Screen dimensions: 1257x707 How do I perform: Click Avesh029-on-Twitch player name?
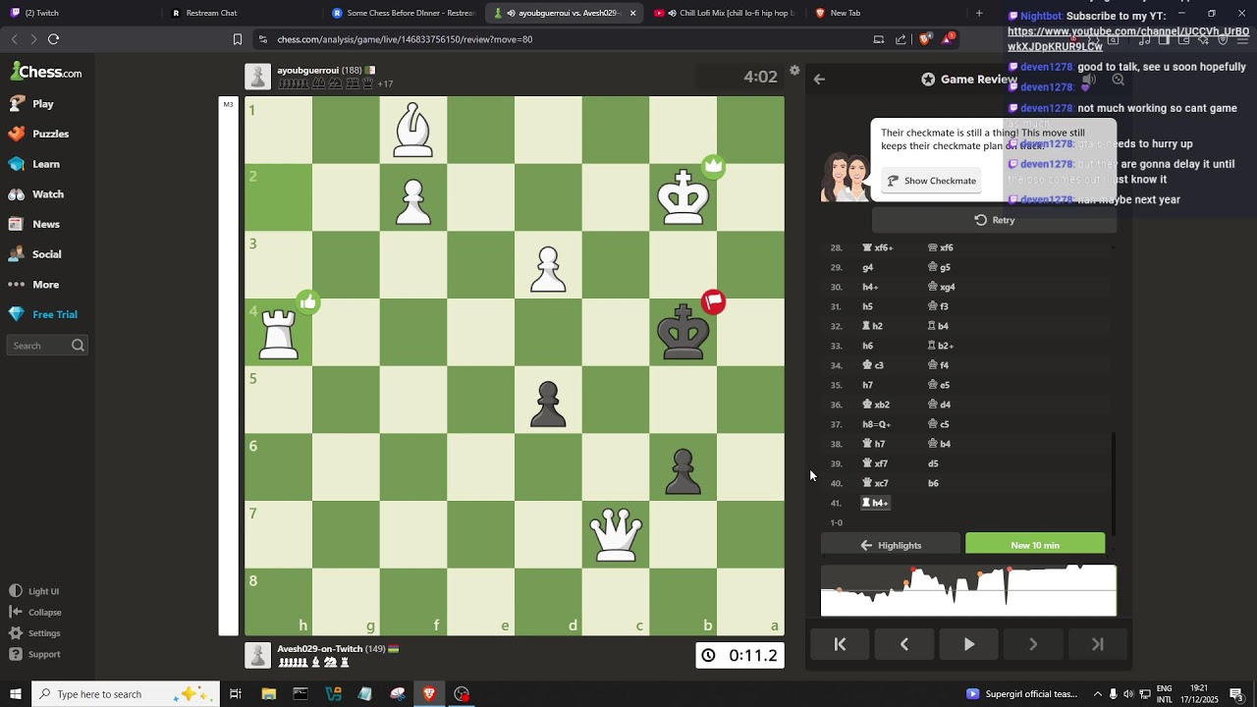point(319,649)
